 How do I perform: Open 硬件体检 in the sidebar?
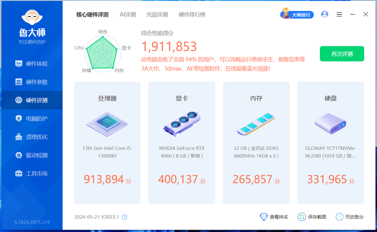point(32,64)
